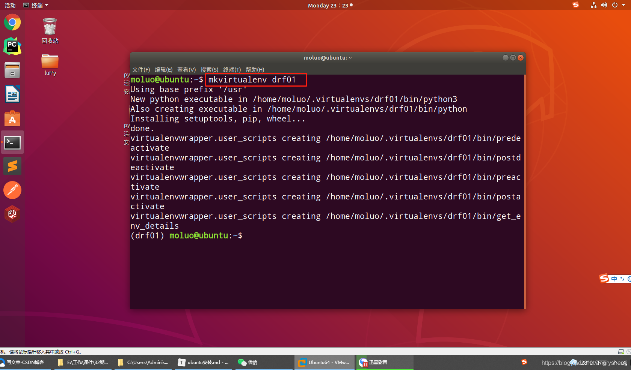Viewport: 631px width, 370px height.
Task: Open the 文件(F) menu in terminal
Action: (x=141, y=70)
